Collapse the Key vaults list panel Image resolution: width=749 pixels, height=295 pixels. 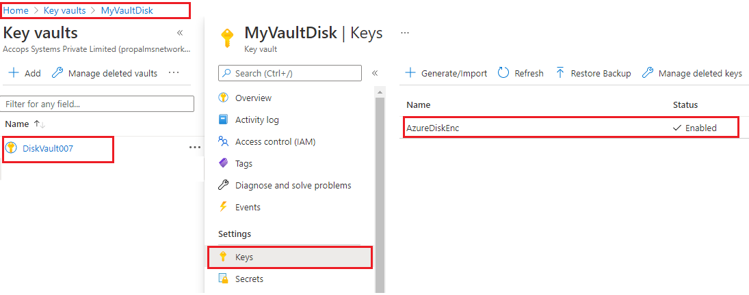(x=180, y=33)
